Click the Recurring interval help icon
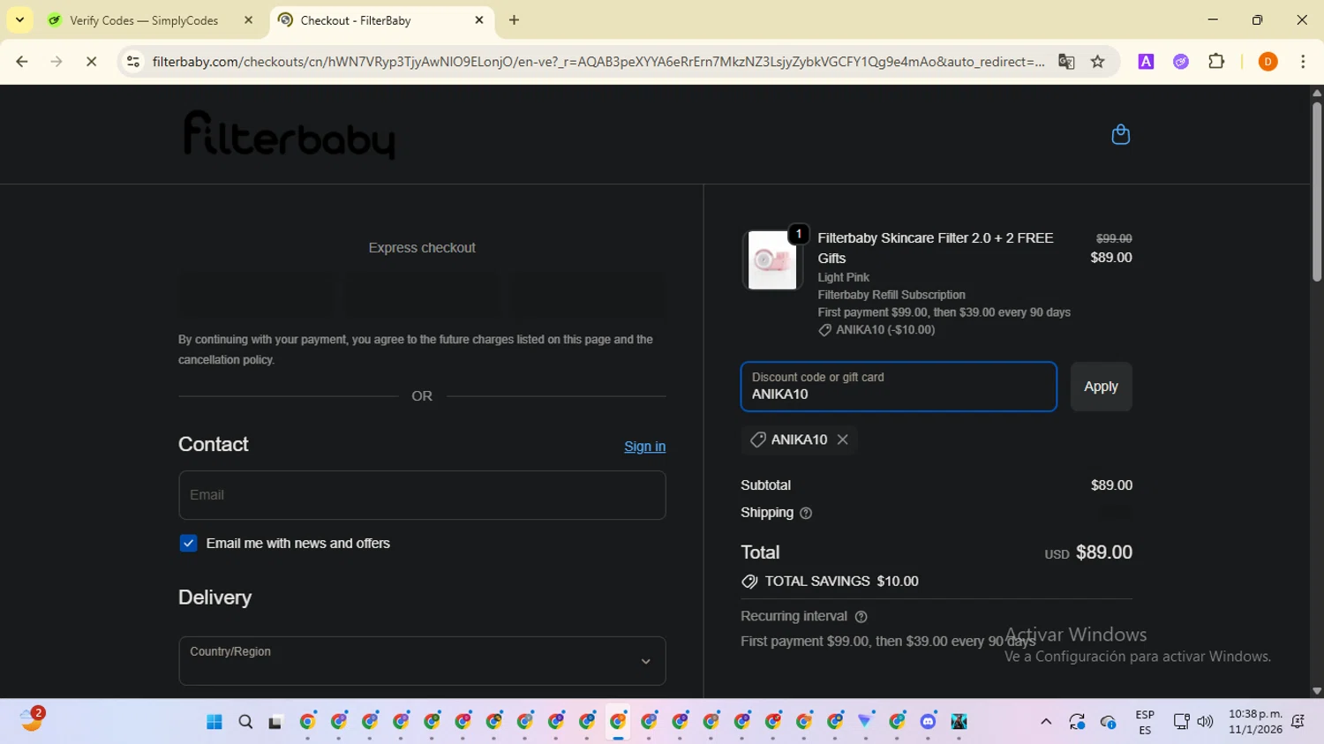The height and width of the screenshot is (744, 1324). tap(861, 617)
